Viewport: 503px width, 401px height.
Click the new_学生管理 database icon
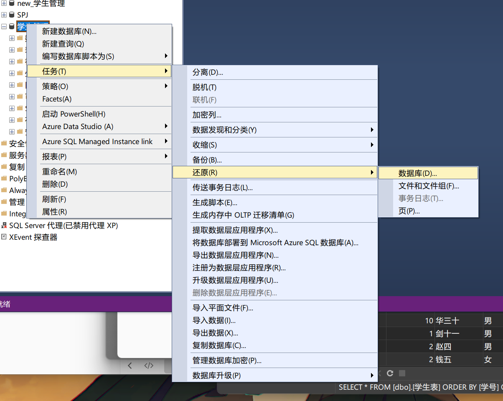click(x=12, y=4)
